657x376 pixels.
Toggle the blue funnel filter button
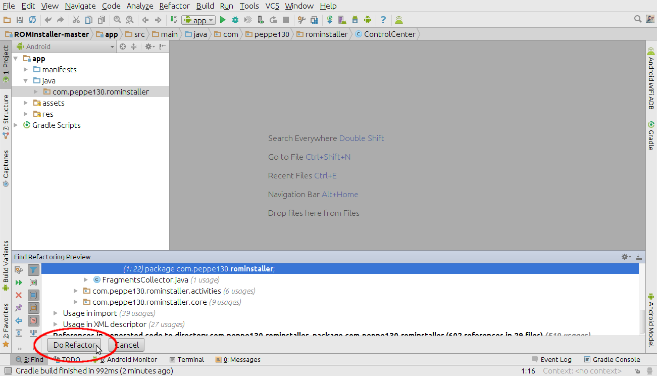[x=33, y=270]
